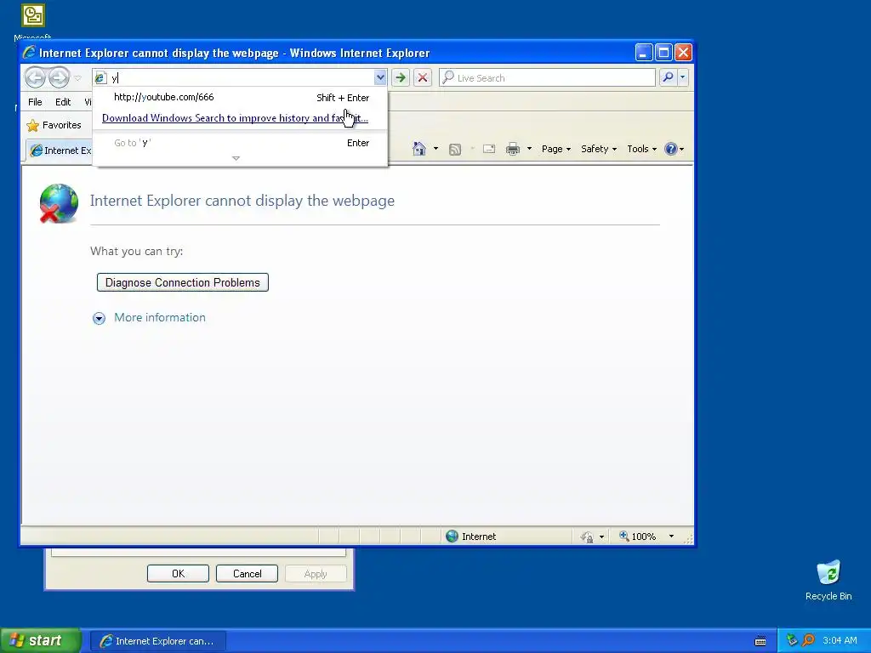Click the Internet Explorer taskbar button
This screenshot has height=653, width=871.
click(157, 641)
